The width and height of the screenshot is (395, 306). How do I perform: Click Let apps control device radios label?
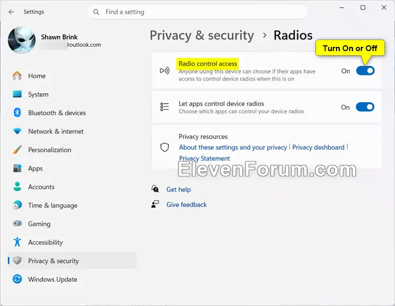click(221, 104)
